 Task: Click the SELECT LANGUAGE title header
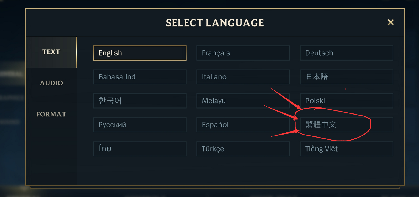click(x=215, y=22)
